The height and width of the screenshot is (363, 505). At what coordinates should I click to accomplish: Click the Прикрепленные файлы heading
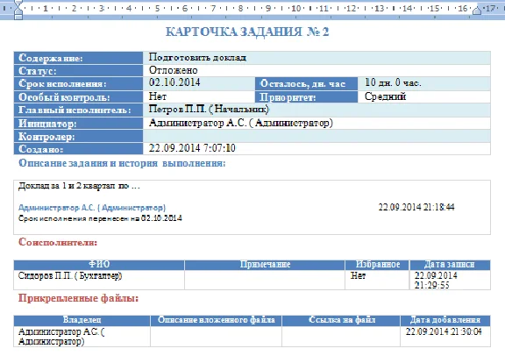click(78, 298)
